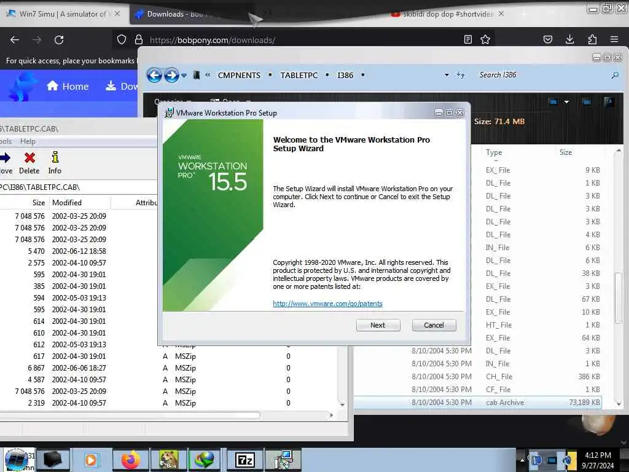
Task: Click the Home link on bobpony page
Action: click(x=68, y=86)
